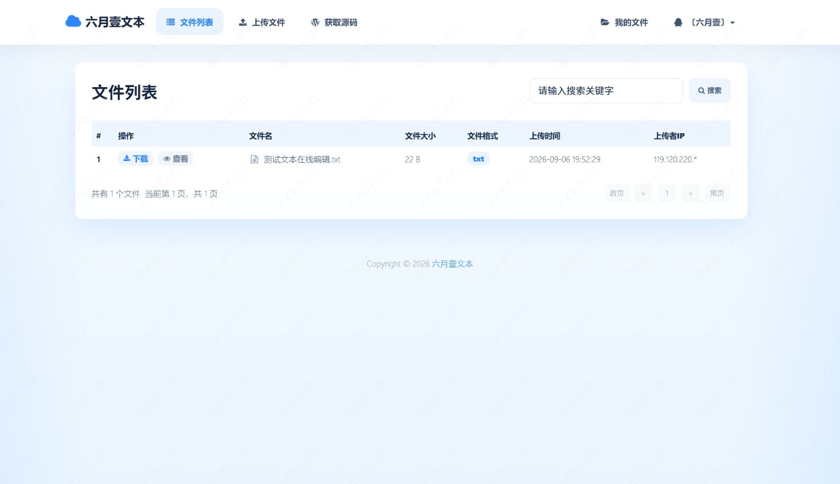Open the 六月壹文本 footer link
The height and width of the screenshot is (484, 840).
click(x=452, y=264)
